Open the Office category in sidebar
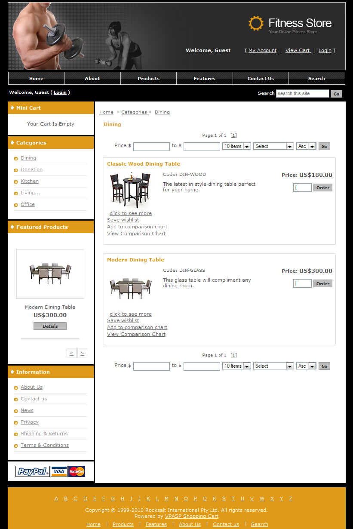The image size is (353, 529). point(28,204)
